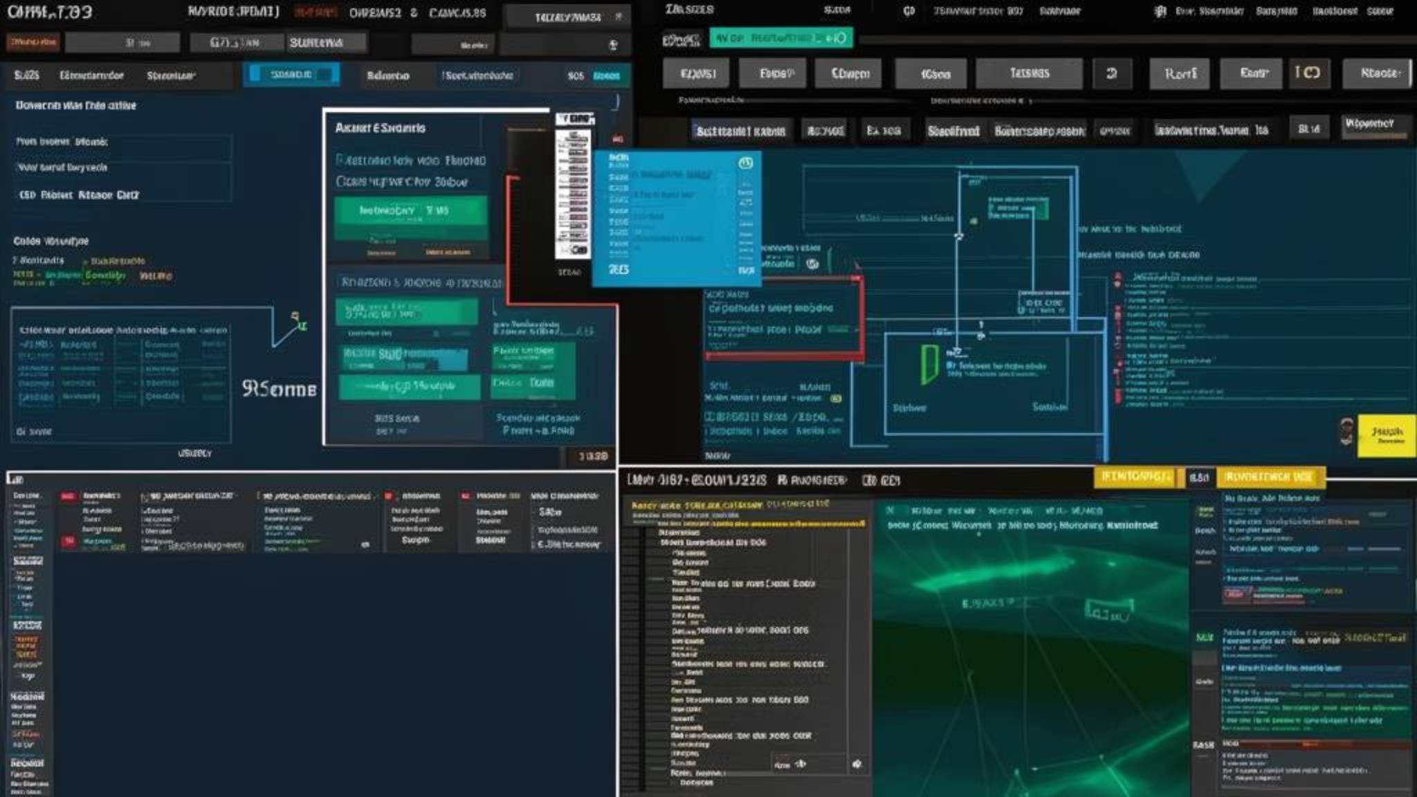The height and width of the screenshot is (797, 1417).
Task: Select the highlighted blue tab in the left tab row
Action: [291, 75]
